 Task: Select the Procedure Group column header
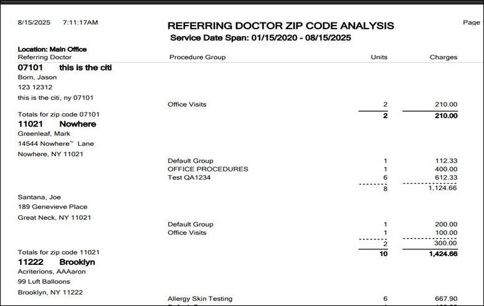click(197, 57)
